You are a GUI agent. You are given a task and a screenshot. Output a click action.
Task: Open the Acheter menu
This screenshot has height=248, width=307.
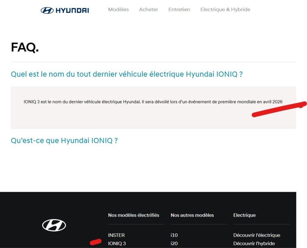149,10
